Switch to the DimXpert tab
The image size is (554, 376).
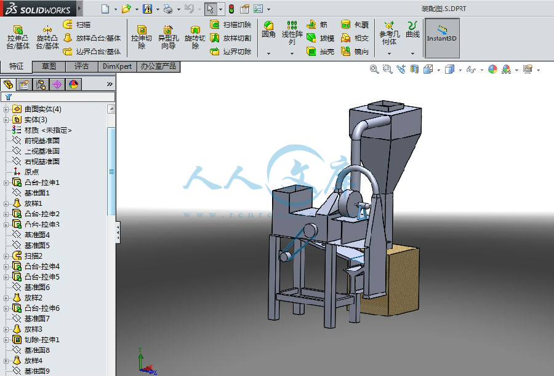click(117, 66)
